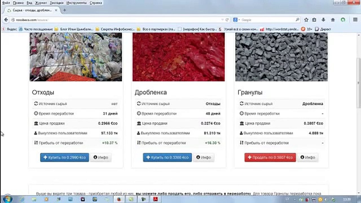Open Инфо for the Отходы card
The width and height of the screenshot is (361, 203).
coord(101,157)
